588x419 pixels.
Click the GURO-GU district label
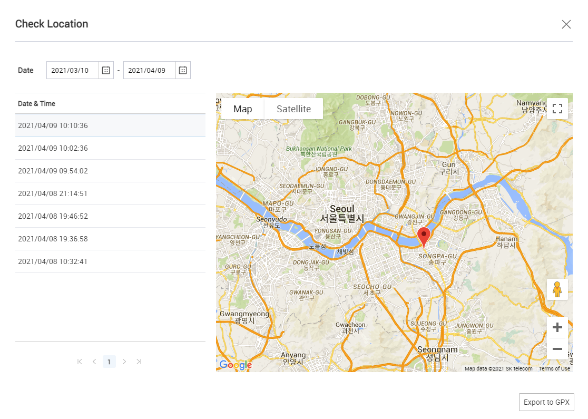click(238, 269)
